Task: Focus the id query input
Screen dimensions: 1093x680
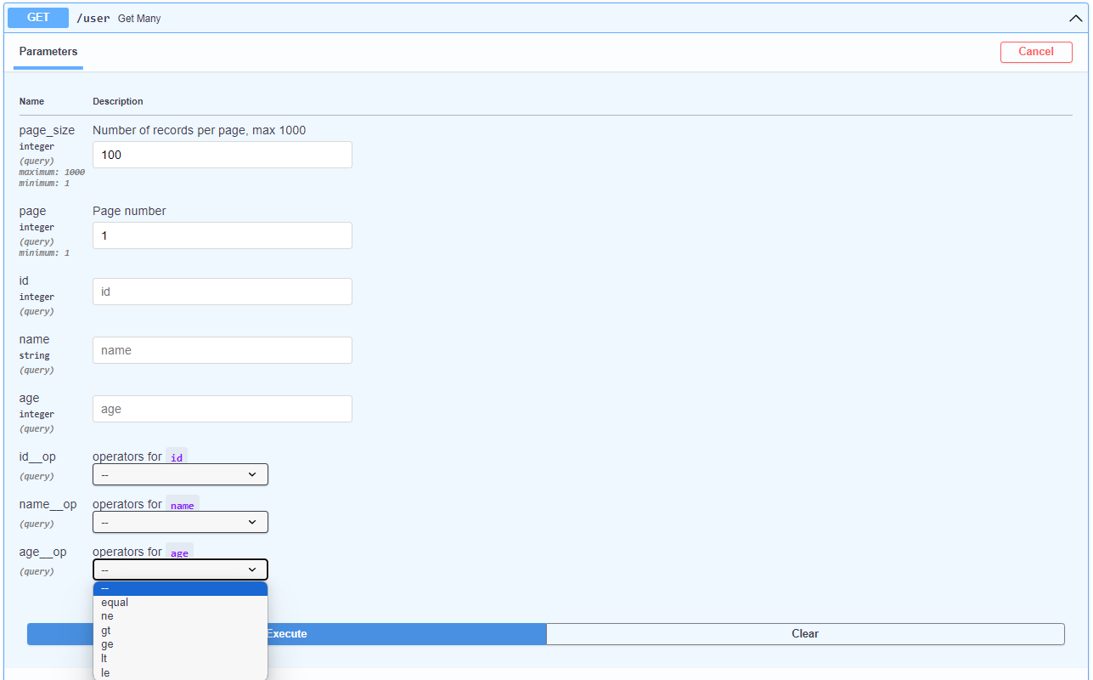Action: pyautogui.click(x=223, y=292)
